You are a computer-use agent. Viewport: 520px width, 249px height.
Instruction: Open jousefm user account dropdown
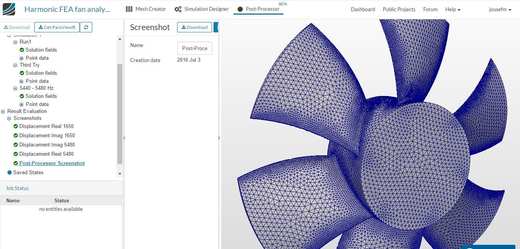500,9
